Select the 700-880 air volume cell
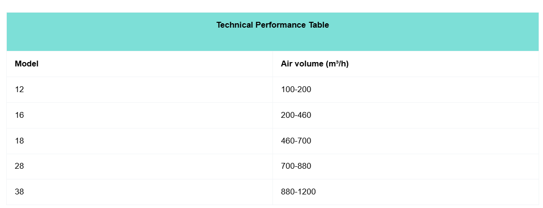 [296, 166]
